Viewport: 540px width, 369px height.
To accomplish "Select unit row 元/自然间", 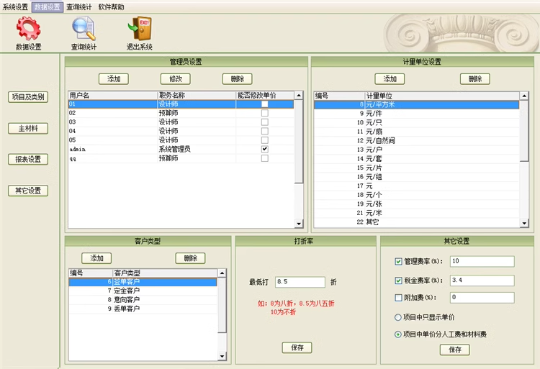I will tap(416, 141).
